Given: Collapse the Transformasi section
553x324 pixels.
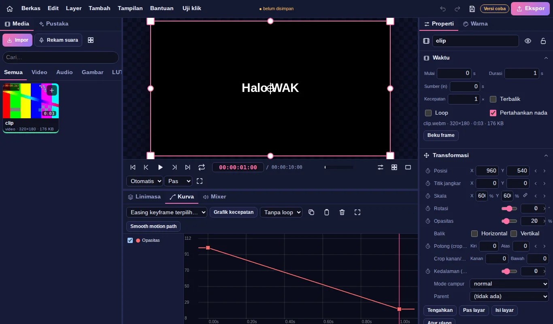Looking at the screenshot, I should 546,156.
